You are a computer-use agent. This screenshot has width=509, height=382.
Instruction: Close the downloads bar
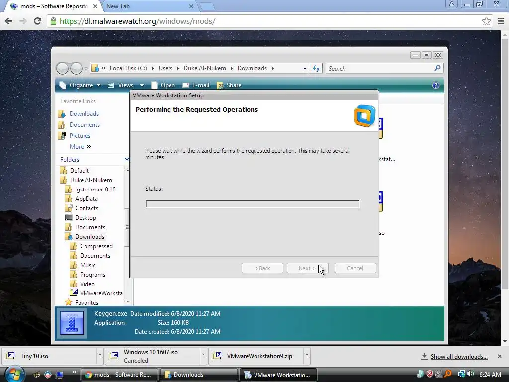coord(500,356)
